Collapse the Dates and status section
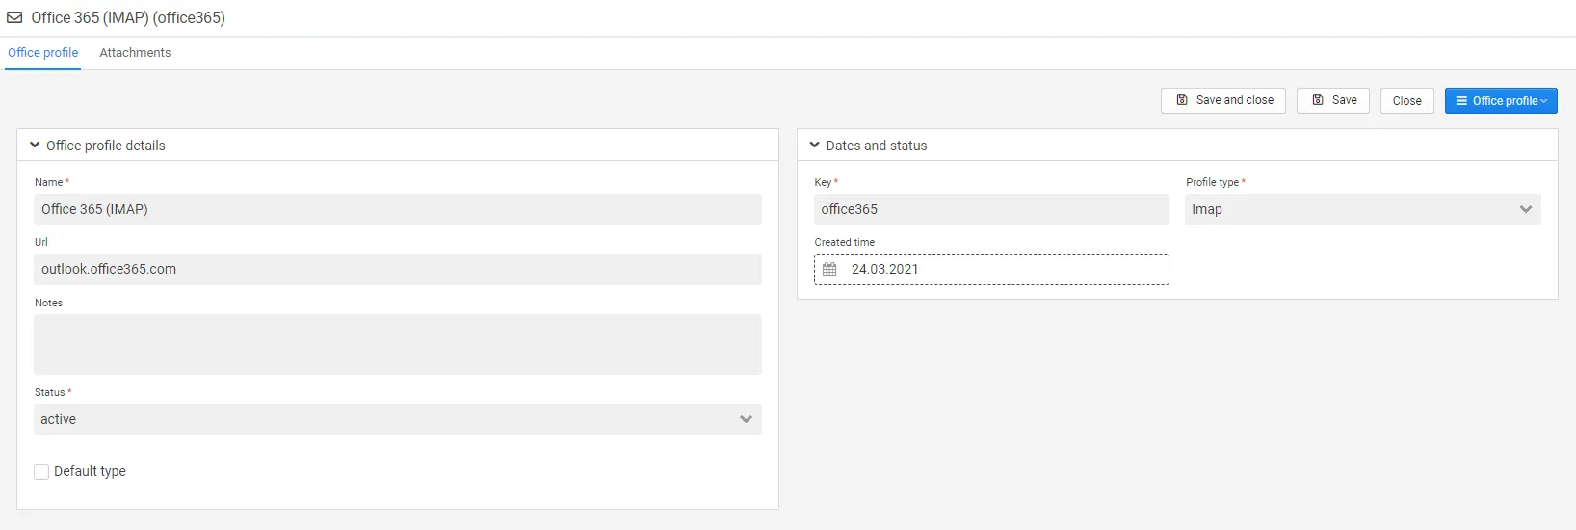Viewport: 1576px width, 530px height. pos(815,146)
